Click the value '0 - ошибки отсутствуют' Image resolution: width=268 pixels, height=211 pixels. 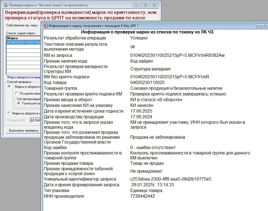tap(153, 148)
